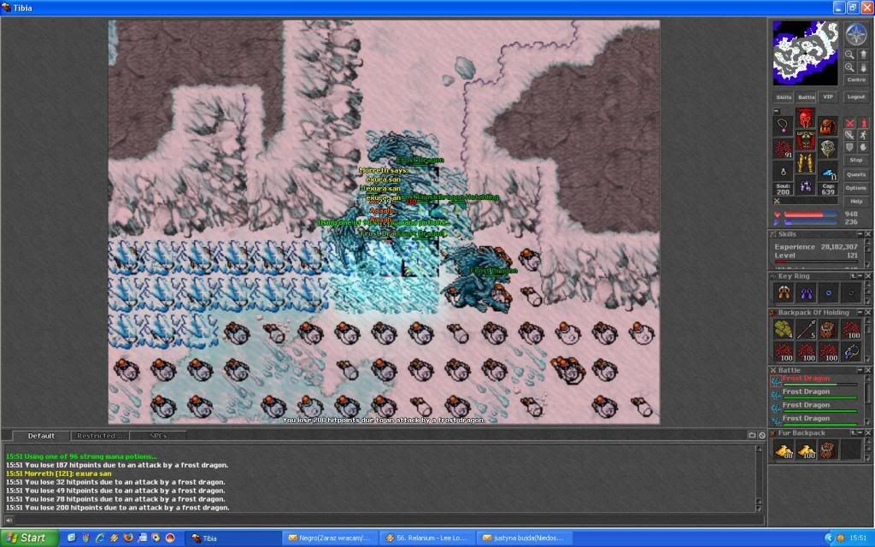Click the red hitpoints bar
Viewport: 875px width, 547px height.
coord(810,215)
